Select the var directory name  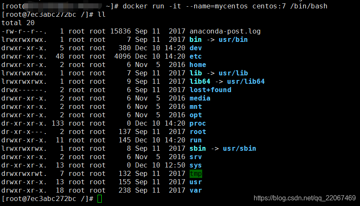195,191
